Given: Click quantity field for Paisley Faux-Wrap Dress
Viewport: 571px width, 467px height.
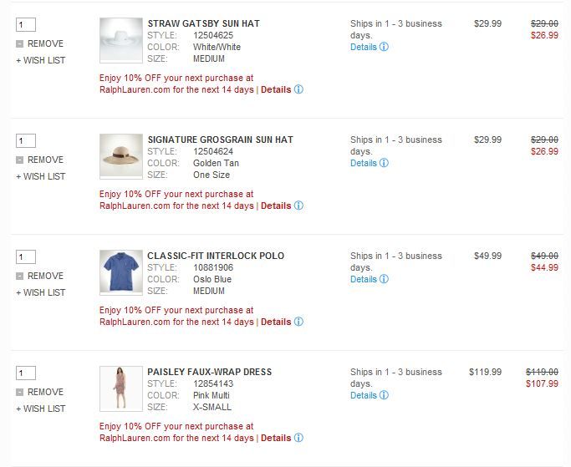Looking at the screenshot, I should (x=25, y=373).
